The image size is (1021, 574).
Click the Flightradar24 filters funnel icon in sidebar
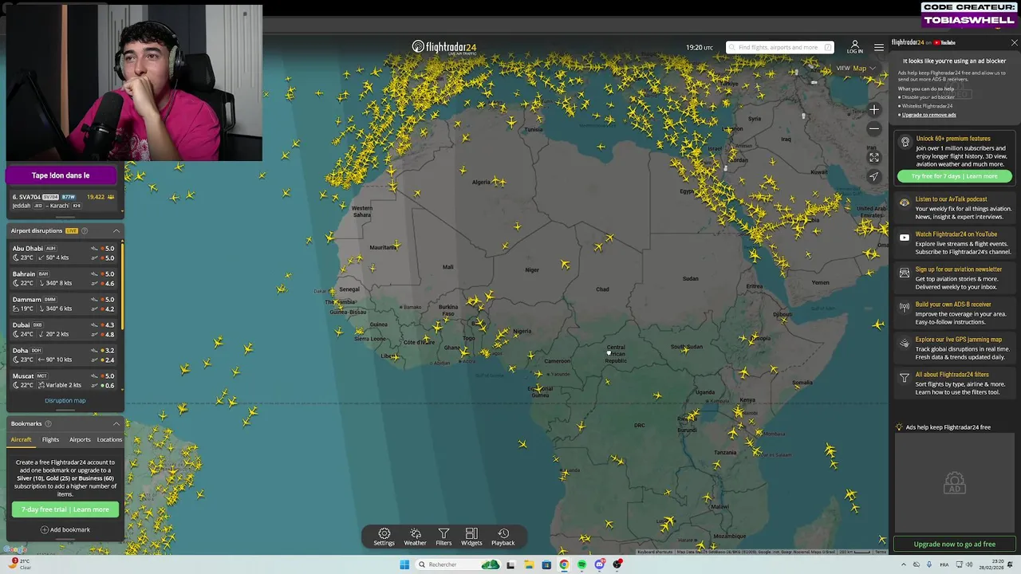pyautogui.click(x=905, y=378)
